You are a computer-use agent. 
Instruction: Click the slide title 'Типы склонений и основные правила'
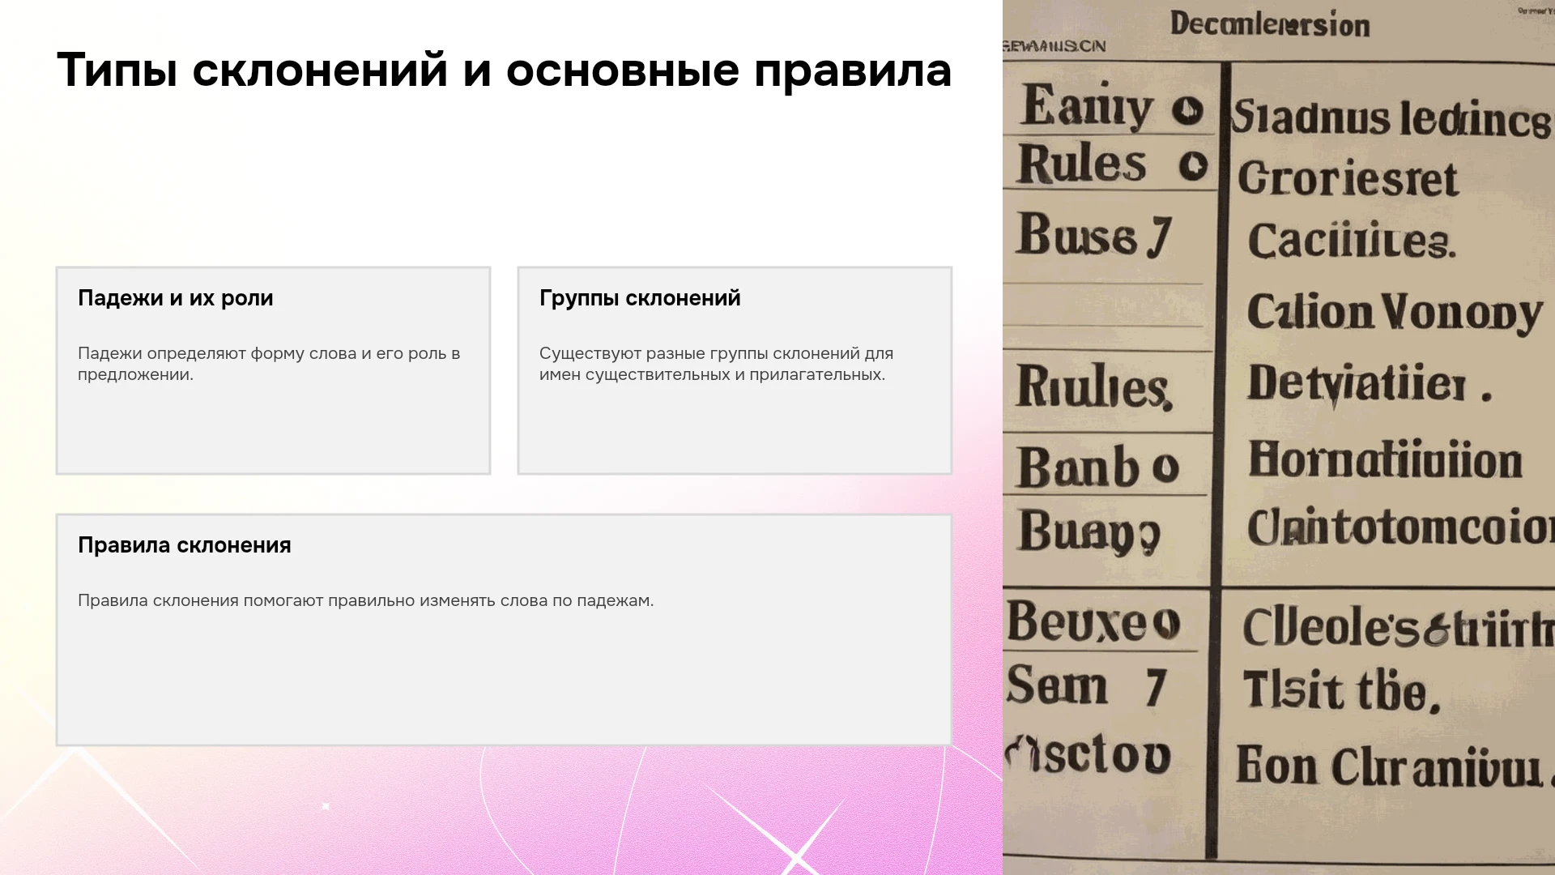(x=504, y=70)
